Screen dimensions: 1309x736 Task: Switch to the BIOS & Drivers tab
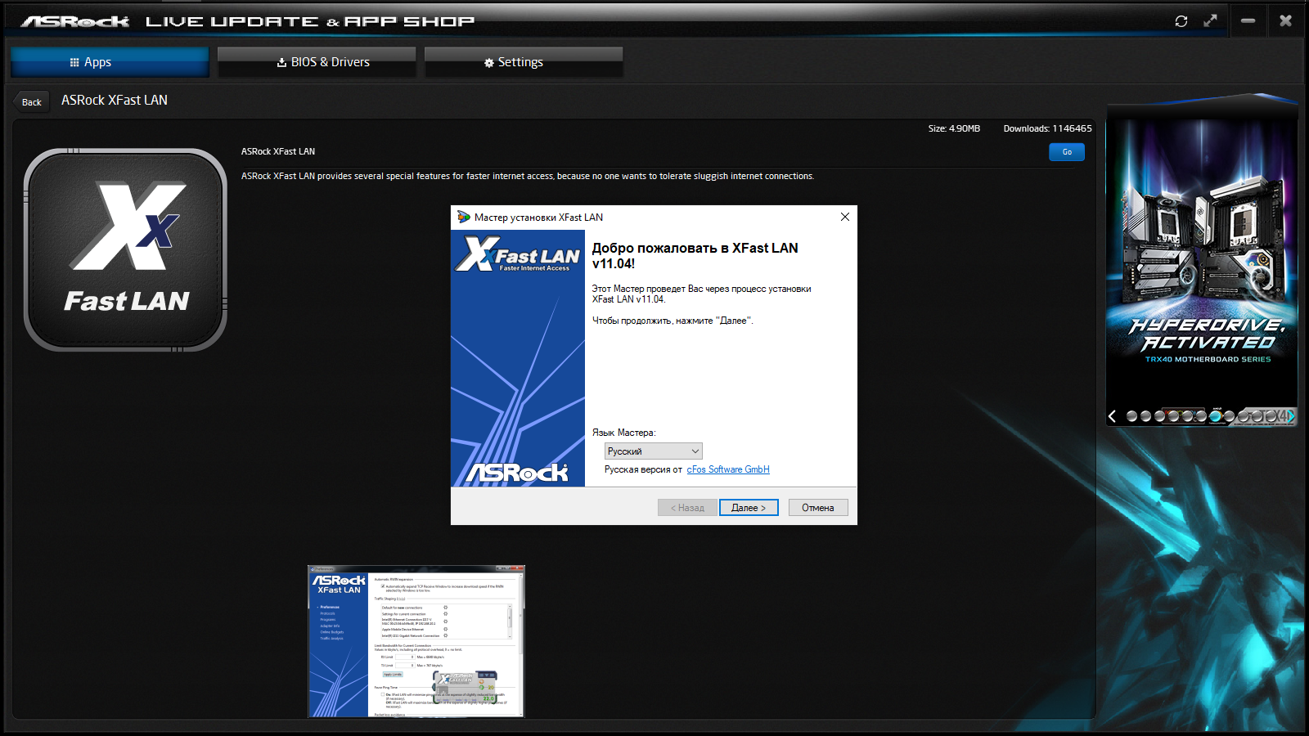point(317,62)
